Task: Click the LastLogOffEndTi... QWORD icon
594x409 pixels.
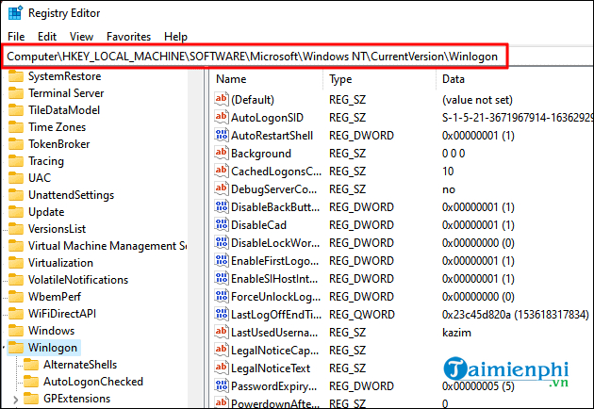Action: click(x=222, y=315)
